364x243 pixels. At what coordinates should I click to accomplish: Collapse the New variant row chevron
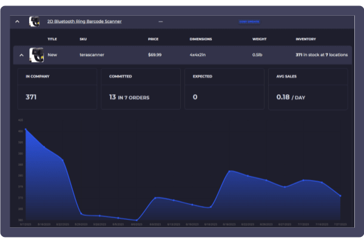[x=22, y=55]
